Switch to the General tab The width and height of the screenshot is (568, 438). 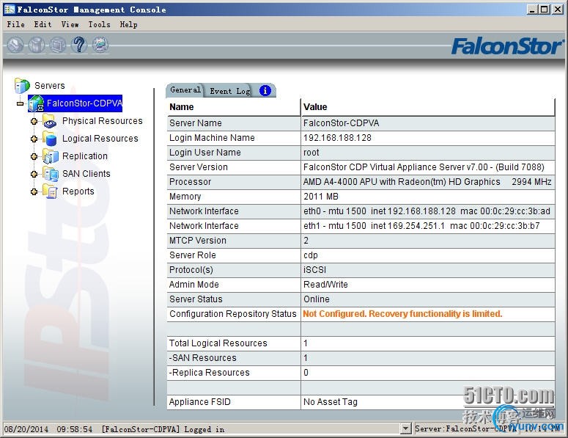click(185, 90)
